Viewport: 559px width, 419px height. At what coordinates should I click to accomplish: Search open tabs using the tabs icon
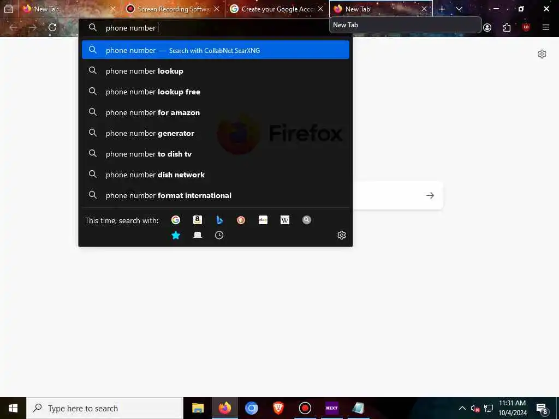tap(198, 235)
